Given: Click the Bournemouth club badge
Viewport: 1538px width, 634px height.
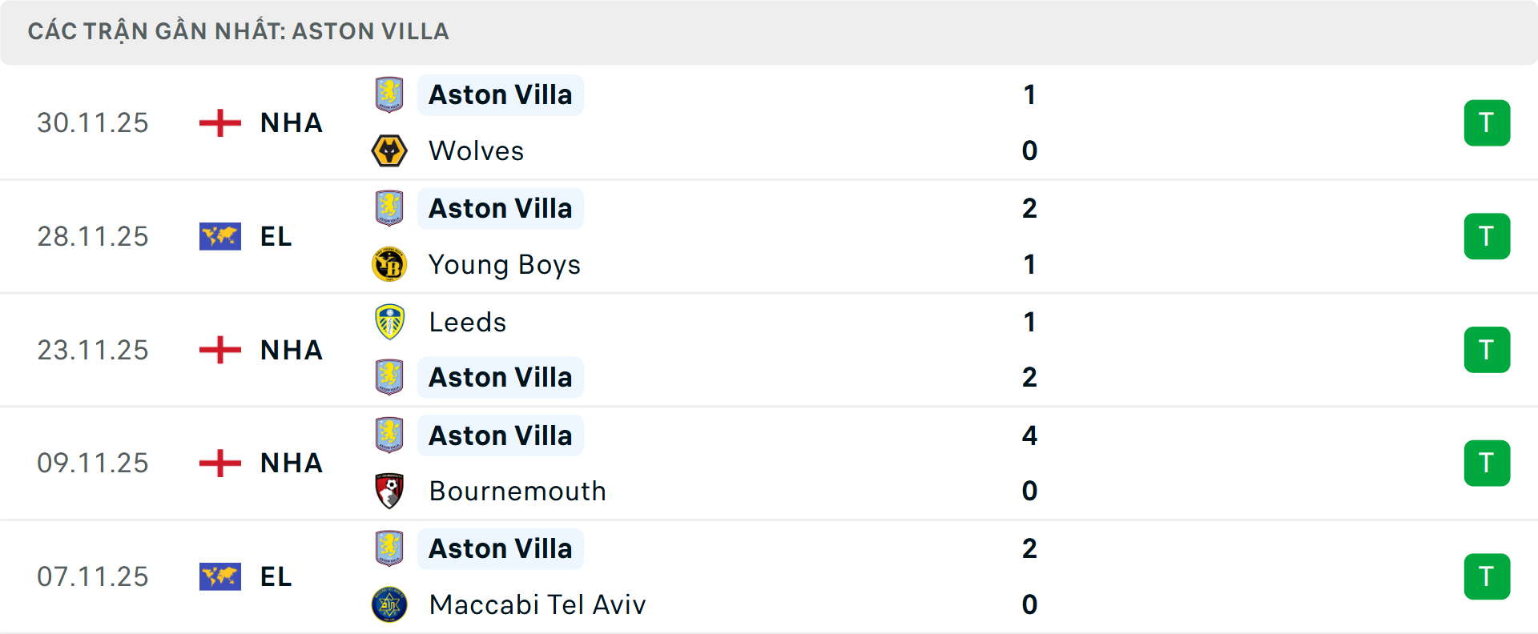Looking at the screenshot, I should pyautogui.click(x=390, y=491).
